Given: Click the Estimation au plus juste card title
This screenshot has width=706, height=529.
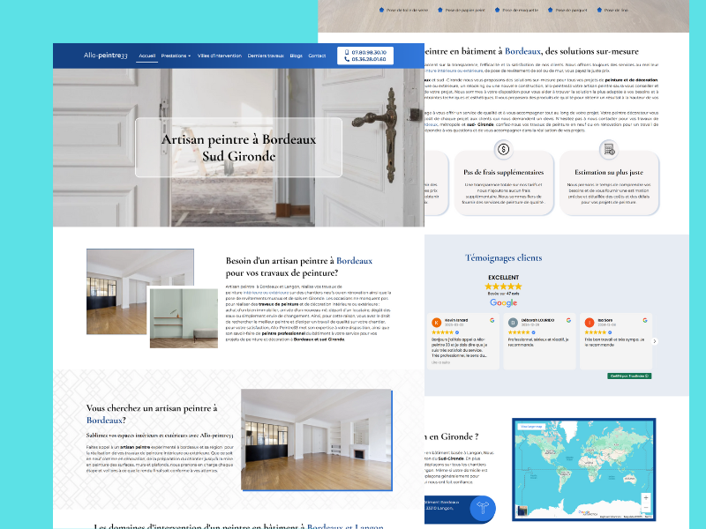Looking at the screenshot, I should click(x=609, y=172).
